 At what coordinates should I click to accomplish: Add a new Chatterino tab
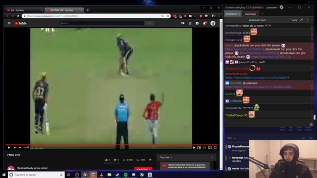pos(263,13)
